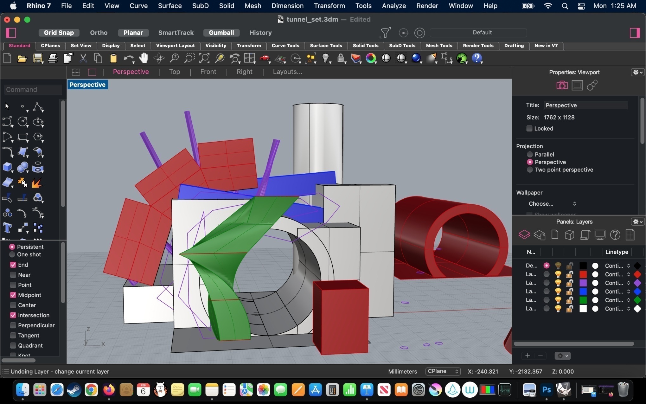Select Two point perspective projection
Viewport: 646px width, 404px height.
tap(530, 170)
